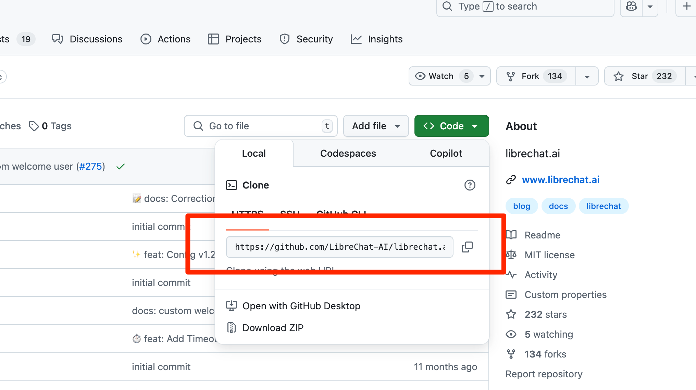Switch to the Codespaces tab
The width and height of the screenshot is (696, 390).
tap(348, 153)
